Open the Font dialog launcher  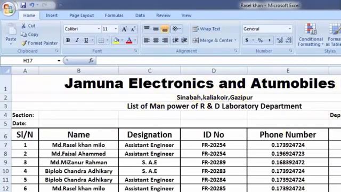pos(136,51)
